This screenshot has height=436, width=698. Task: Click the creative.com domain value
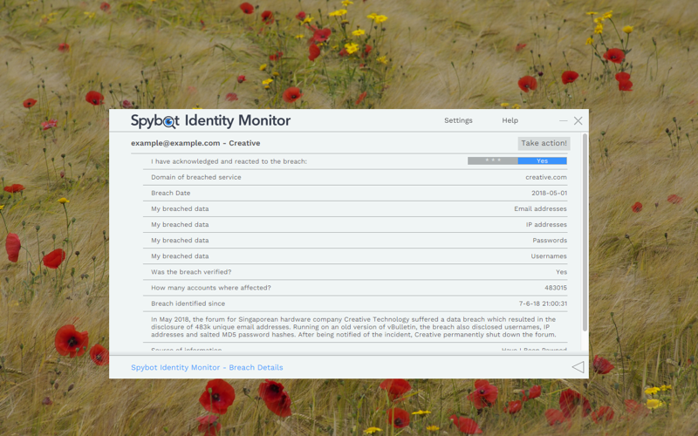(546, 177)
